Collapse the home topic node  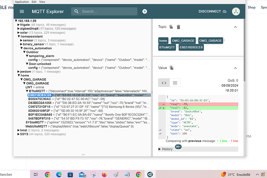click(19, 76)
